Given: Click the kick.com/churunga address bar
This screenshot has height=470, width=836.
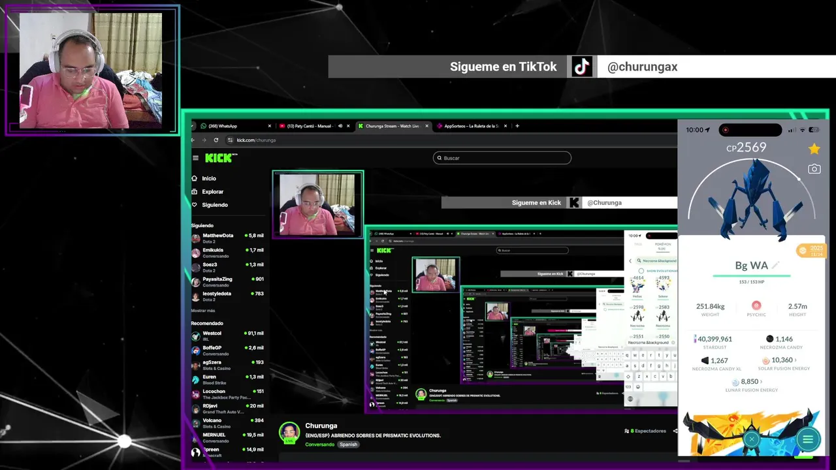Looking at the screenshot, I should click(x=256, y=140).
